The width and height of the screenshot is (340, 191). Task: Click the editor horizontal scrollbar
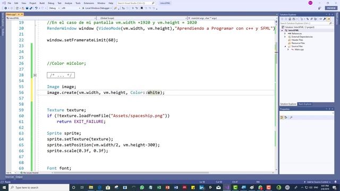click(131, 173)
